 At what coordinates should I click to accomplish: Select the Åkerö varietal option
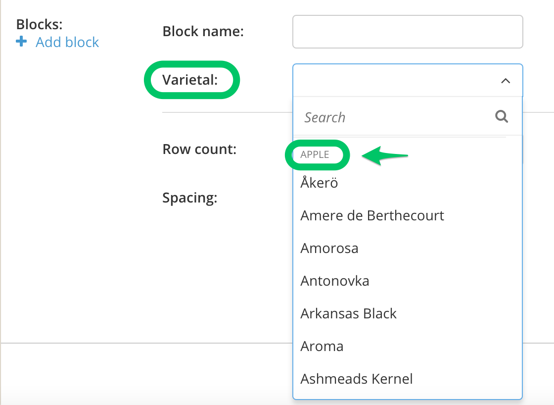coord(320,183)
